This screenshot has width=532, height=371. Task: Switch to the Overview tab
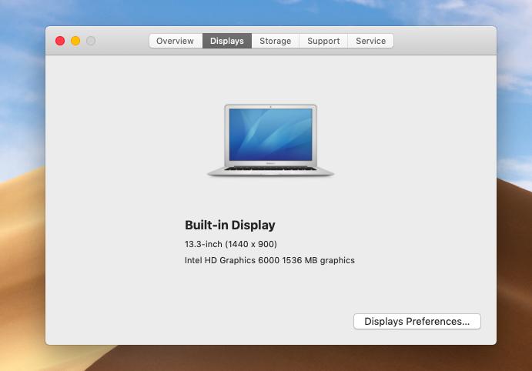[176, 41]
